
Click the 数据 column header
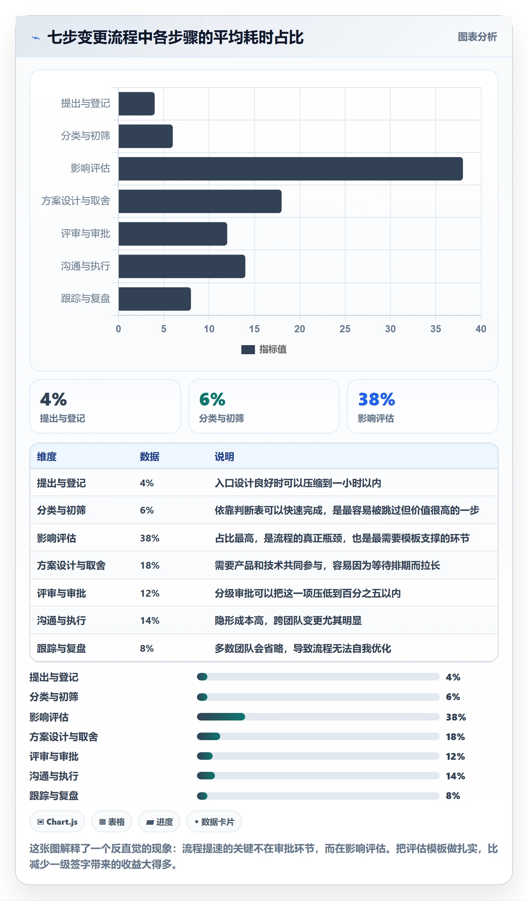coord(149,457)
